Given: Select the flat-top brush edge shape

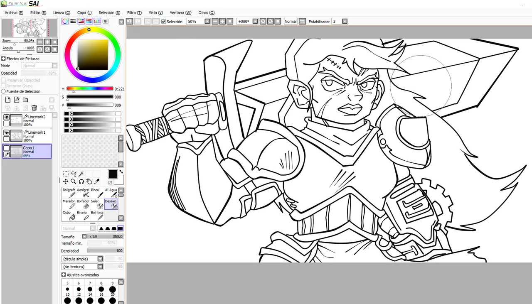Looking at the screenshot, I should click(120, 228).
